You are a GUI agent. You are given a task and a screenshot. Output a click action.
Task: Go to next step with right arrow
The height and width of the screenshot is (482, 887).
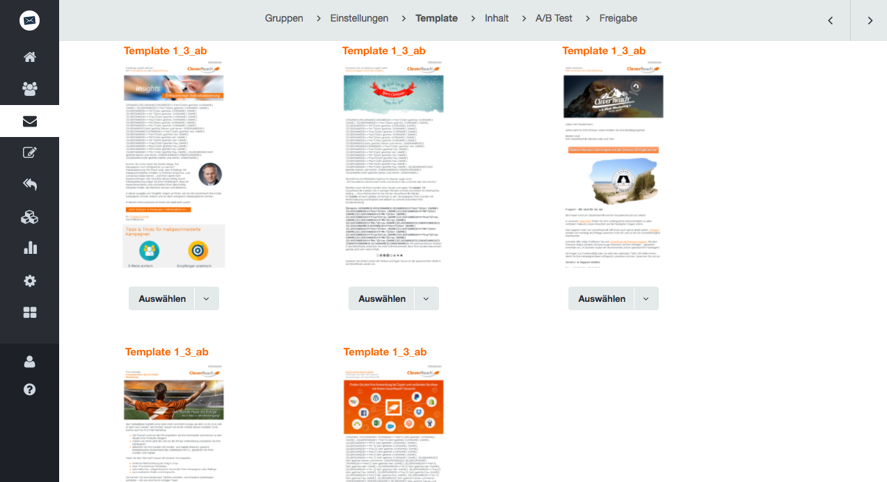(870, 20)
